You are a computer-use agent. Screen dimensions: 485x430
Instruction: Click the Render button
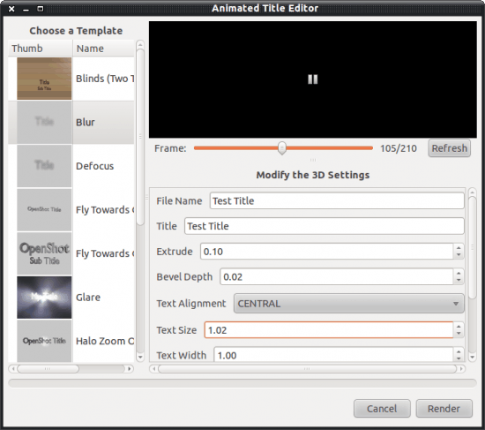point(444,408)
